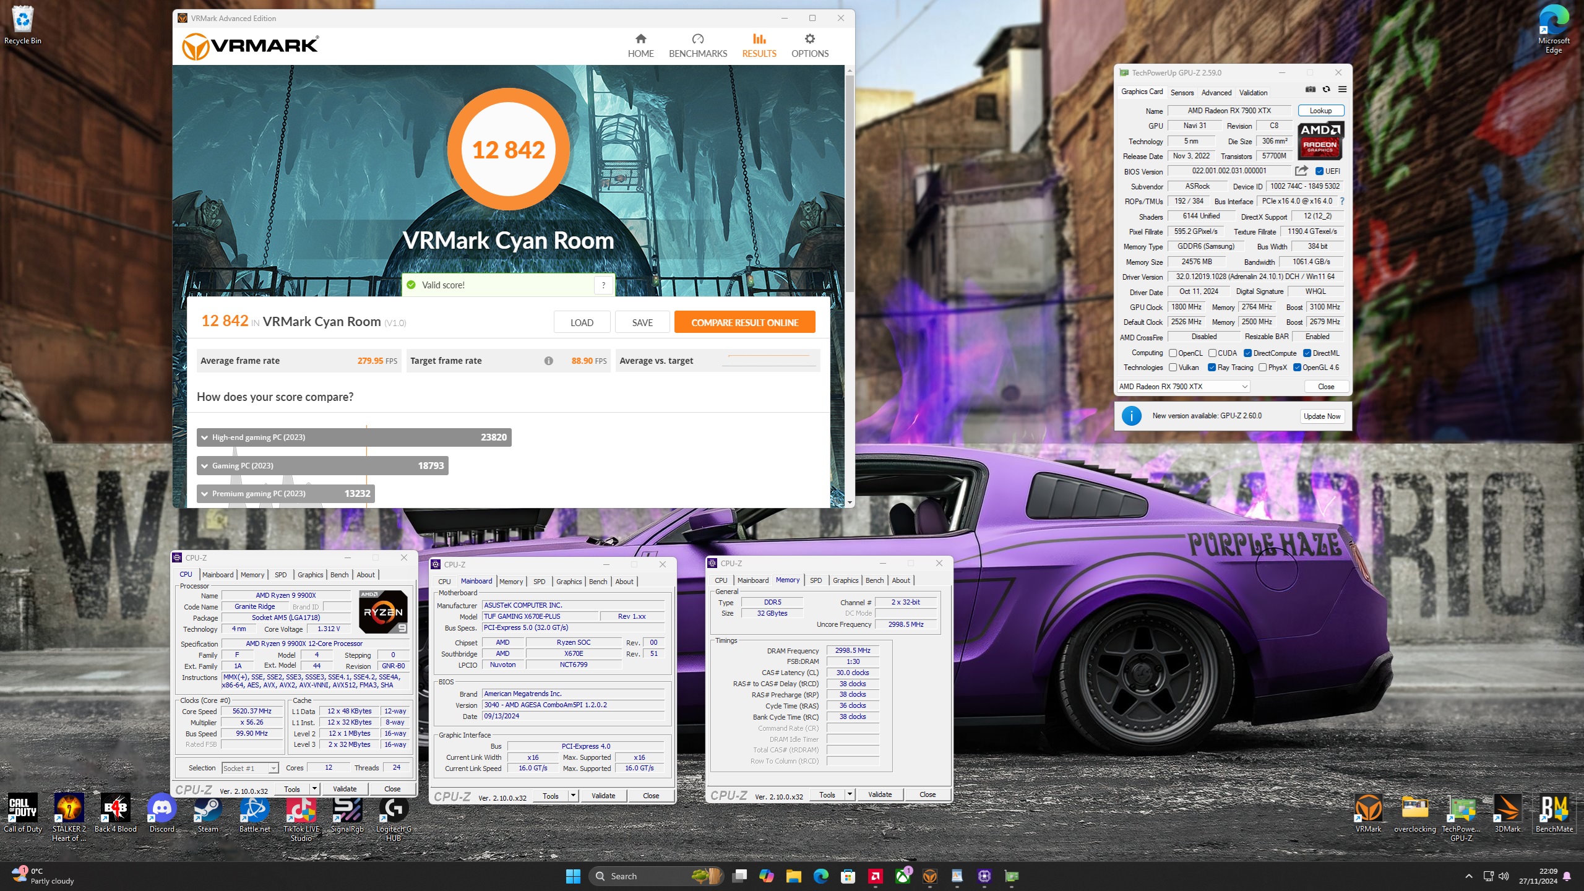This screenshot has height=891, width=1584.
Task: Launch the Call of Duty desktop shortcut
Action: pos(23,813)
